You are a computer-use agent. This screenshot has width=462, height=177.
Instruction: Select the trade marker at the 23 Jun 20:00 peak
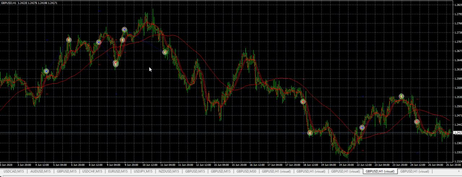coord(401,96)
